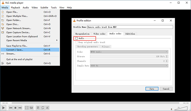Click the Open Disc icon
The width and height of the screenshot is (191, 111).
point(3,24)
